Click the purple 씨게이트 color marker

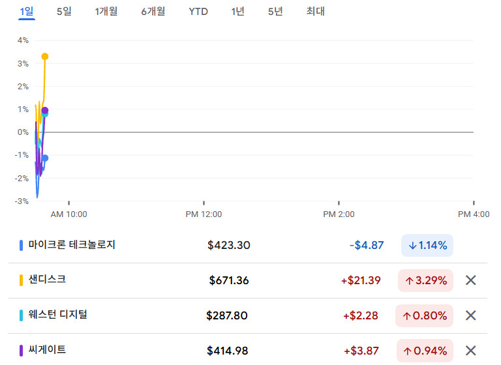pyautogui.click(x=22, y=351)
